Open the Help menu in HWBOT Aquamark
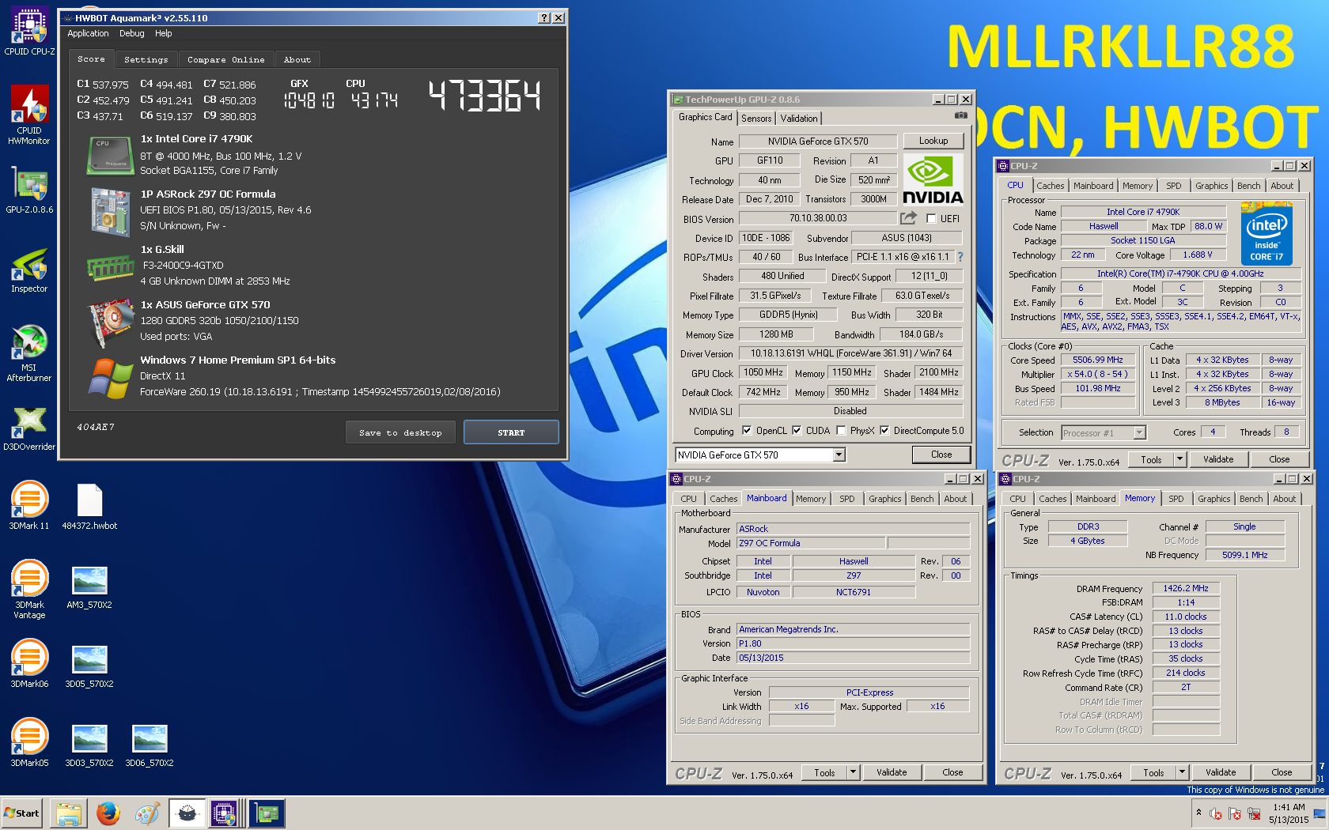The height and width of the screenshot is (830, 1329). coord(164,33)
